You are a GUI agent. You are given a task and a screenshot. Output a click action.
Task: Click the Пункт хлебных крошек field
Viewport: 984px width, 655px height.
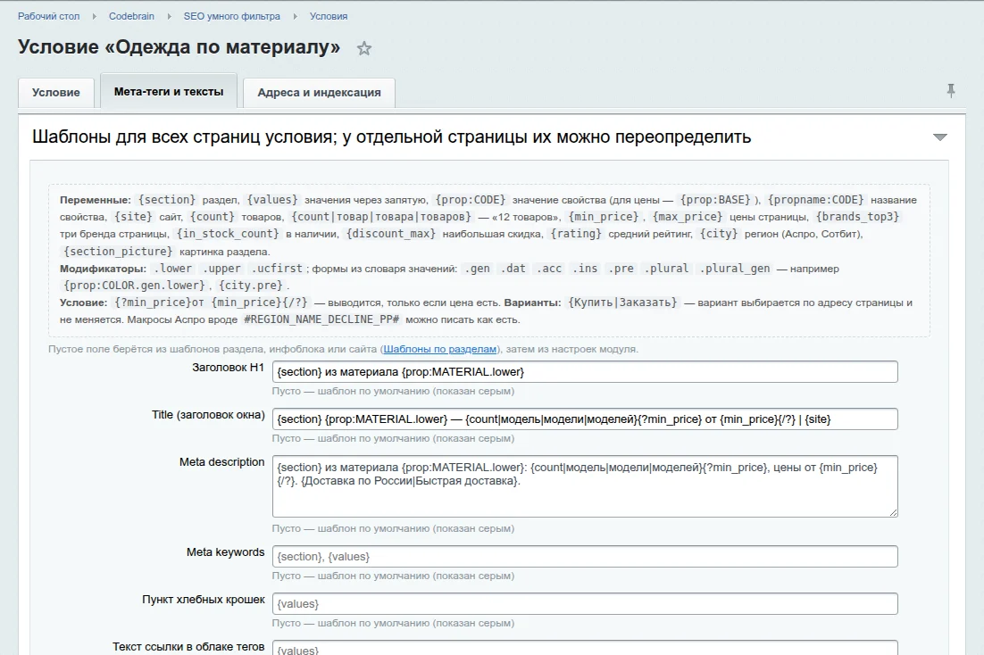pyautogui.click(x=585, y=603)
